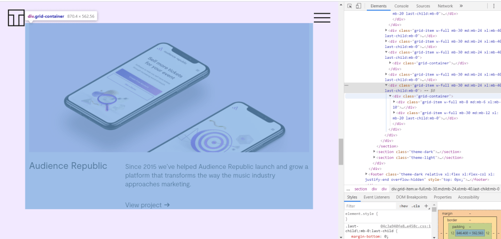501x239 pixels.
Task: Click the section item in the breadcrumb
Action: tap(360, 189)
